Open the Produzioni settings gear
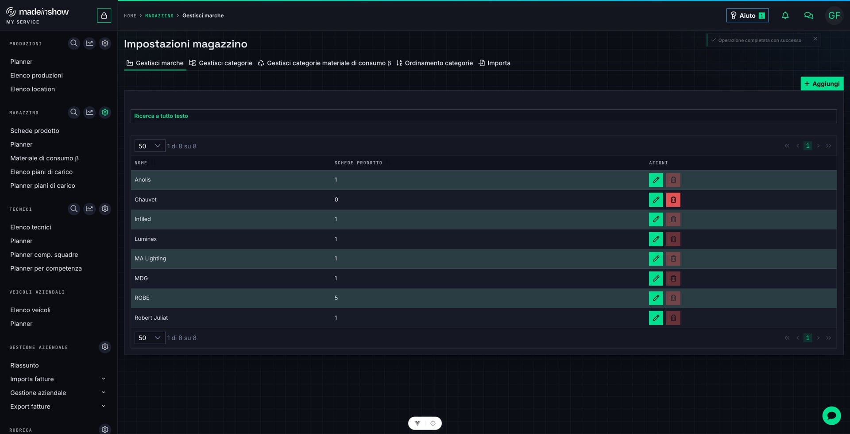This screenshot has width=850, height=434. (x=105, y=43)
